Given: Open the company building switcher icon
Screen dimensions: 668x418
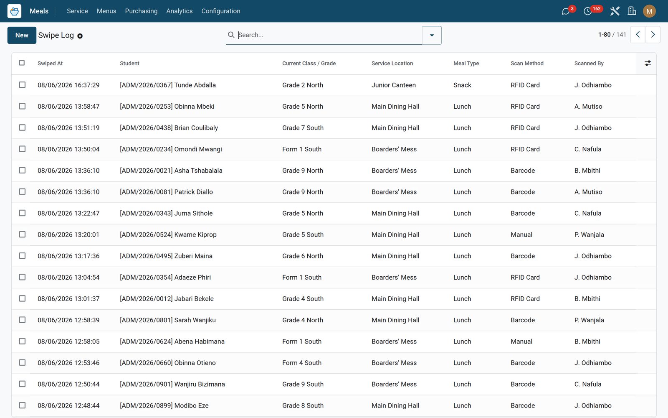Looking at the screenshot, I should (x=632, y=11).
